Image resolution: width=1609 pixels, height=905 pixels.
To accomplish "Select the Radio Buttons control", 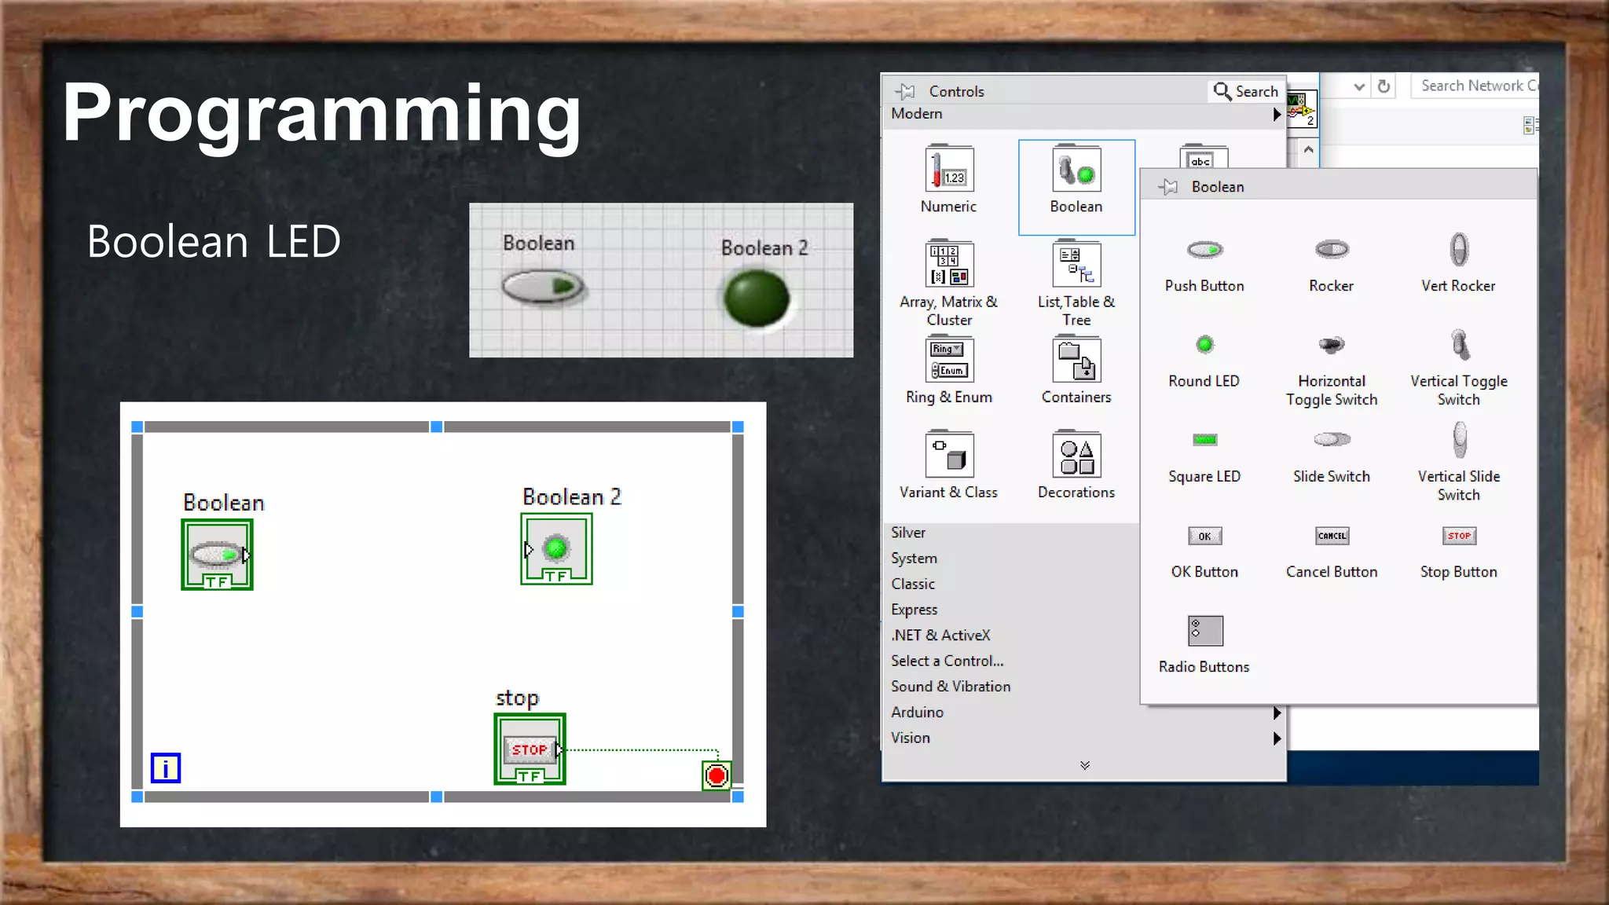I will click(x=1204, y=645).
